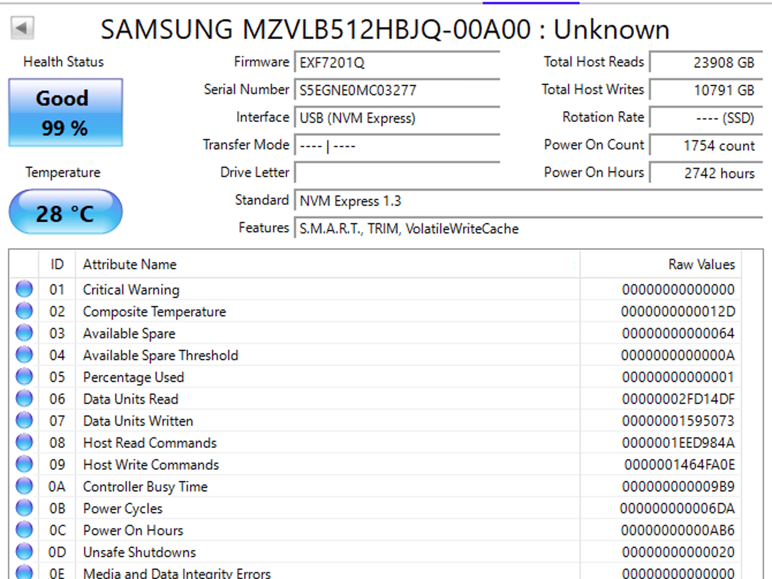This screenshot has height=579, width=772.
Task: Select the Critical Warning status circle icon
Action: [25, 289]
